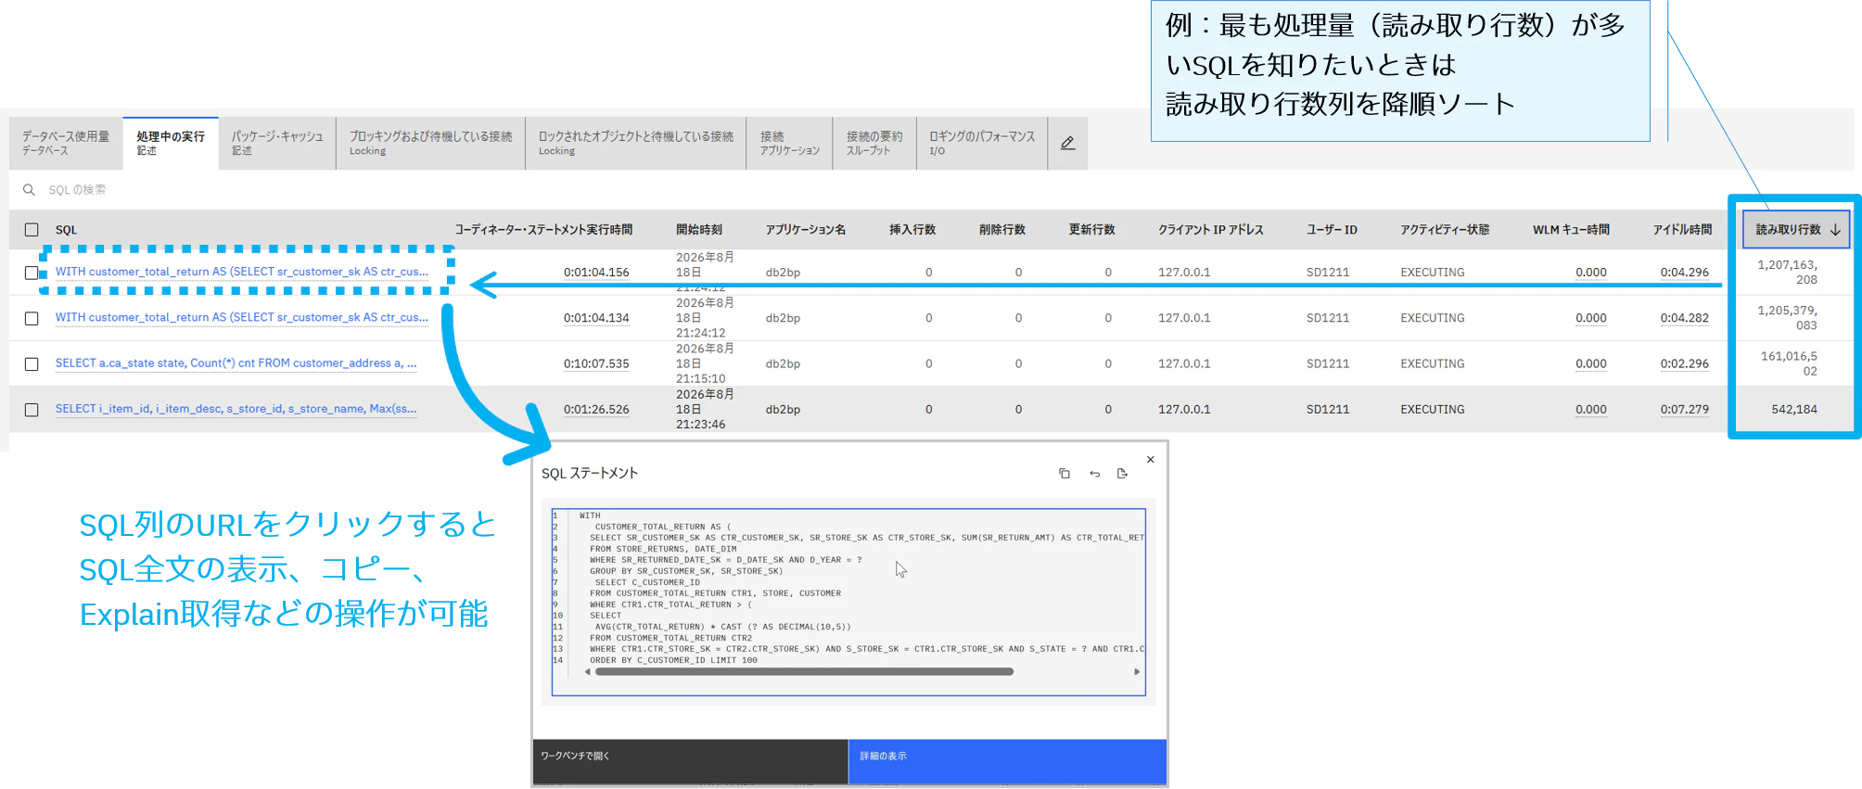Viewport: 1862px width, 789px height.
Task: Check the first WITH customer_total_return row checkbox
Action: point(32,273)
